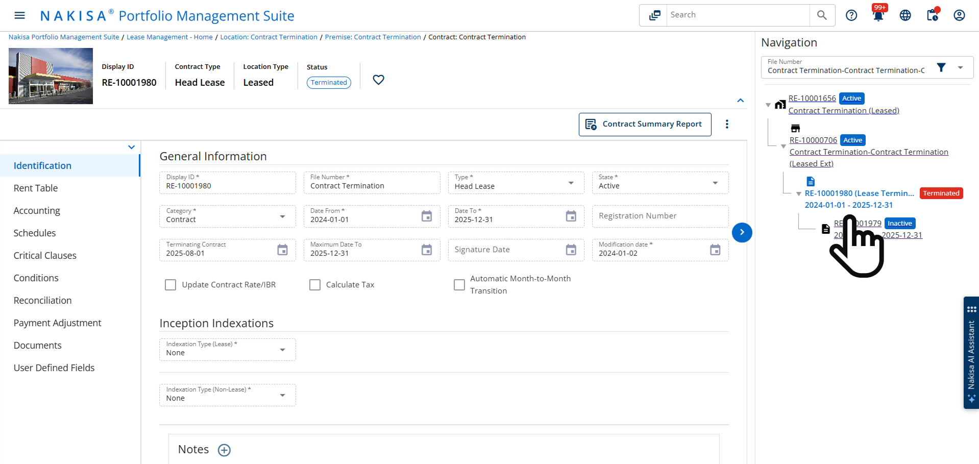Open the Critical Clauses section
This screenshot has width=979, height=464.
pyautogui.click(x=45, y=256)
